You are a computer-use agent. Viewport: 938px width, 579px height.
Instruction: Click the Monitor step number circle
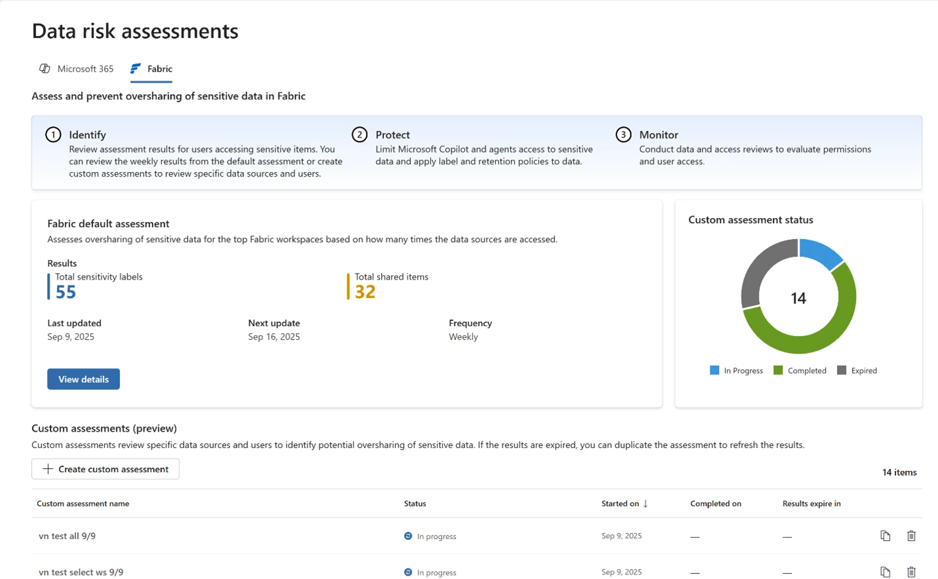click(622, 134)
